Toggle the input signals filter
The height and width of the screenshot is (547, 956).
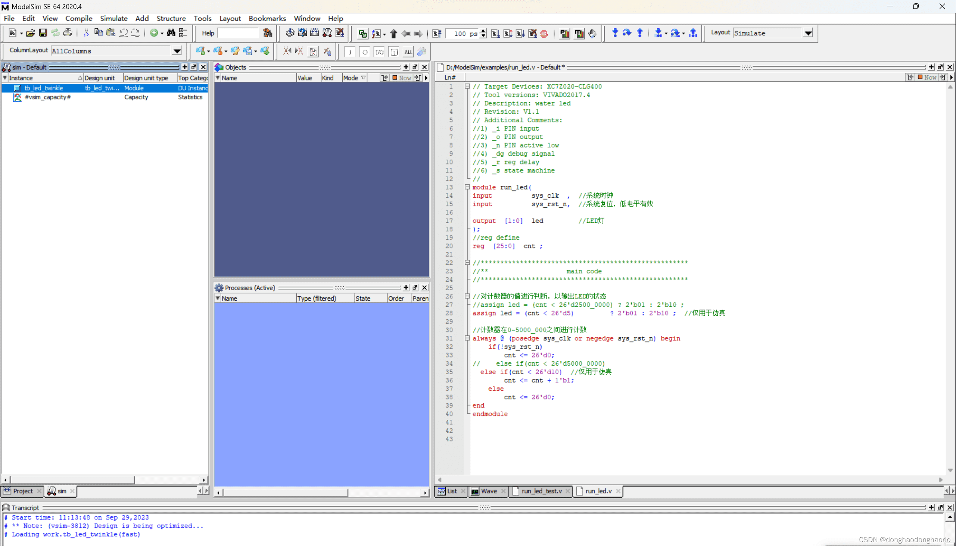point(349,51)
